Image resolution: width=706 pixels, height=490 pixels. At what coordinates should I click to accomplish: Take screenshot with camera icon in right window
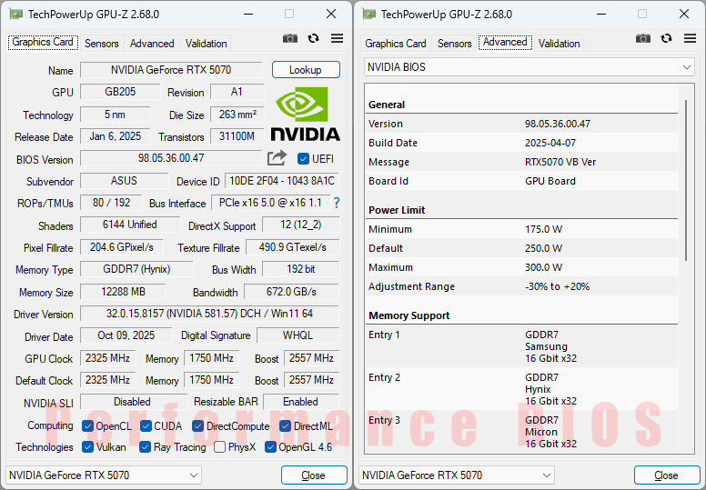tap(643, 39)
